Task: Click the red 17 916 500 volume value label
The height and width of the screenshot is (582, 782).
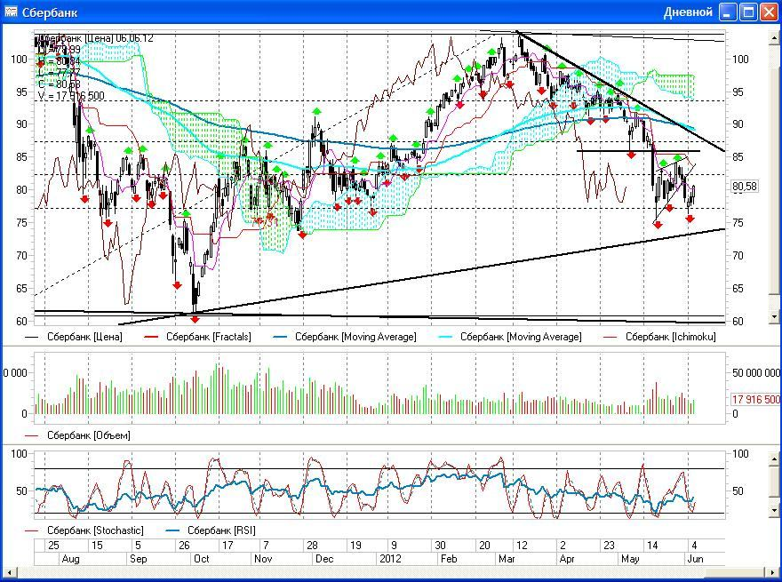Action: tap(756, 400)
